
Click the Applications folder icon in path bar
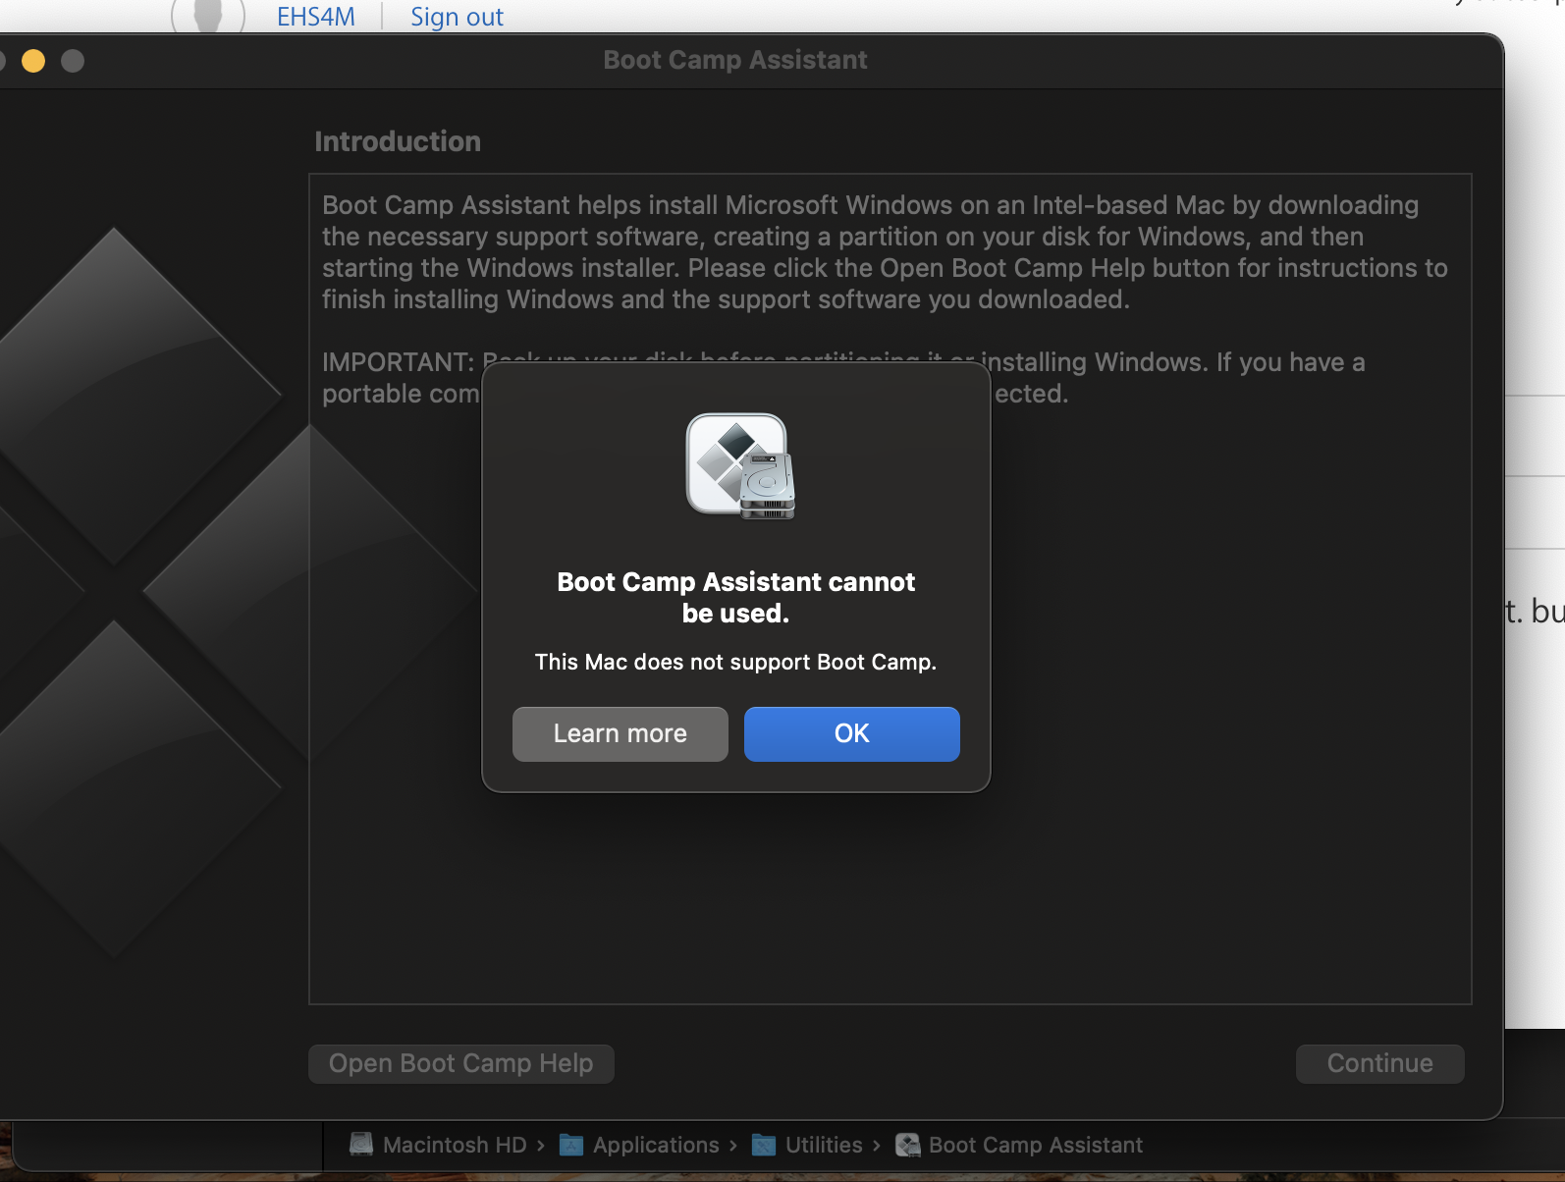click(x=571, y=1145)
